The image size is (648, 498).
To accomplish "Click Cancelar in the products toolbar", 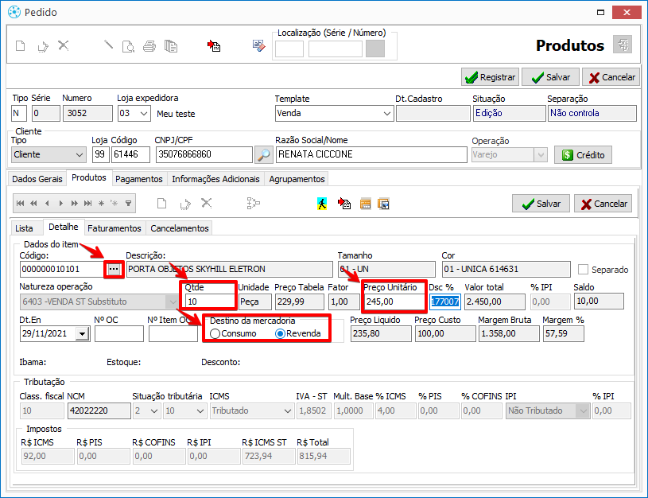I will 603,204.
